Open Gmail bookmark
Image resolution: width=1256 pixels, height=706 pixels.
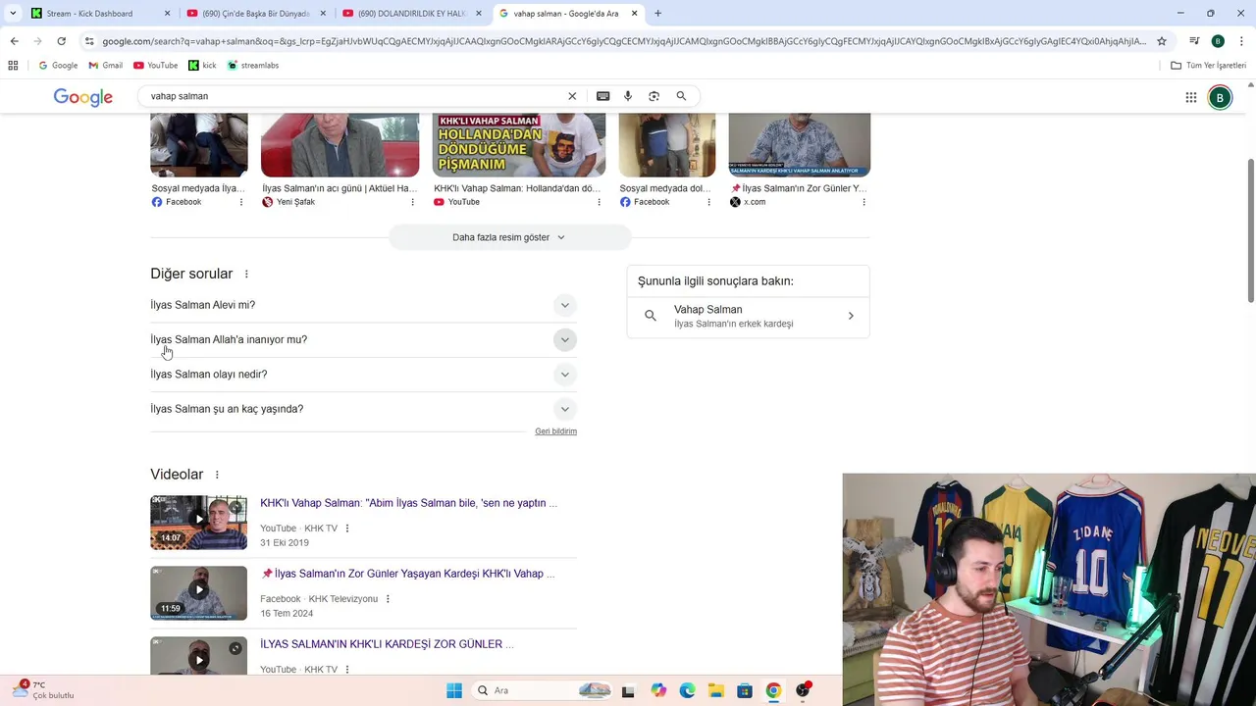click(x=105, y=66)
